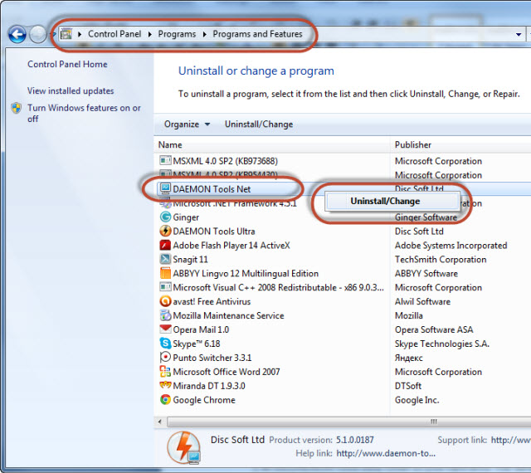Viewport: 531px width, 473px height.
Task: Click the Google Chrome icon
Action: click(165, 400)
